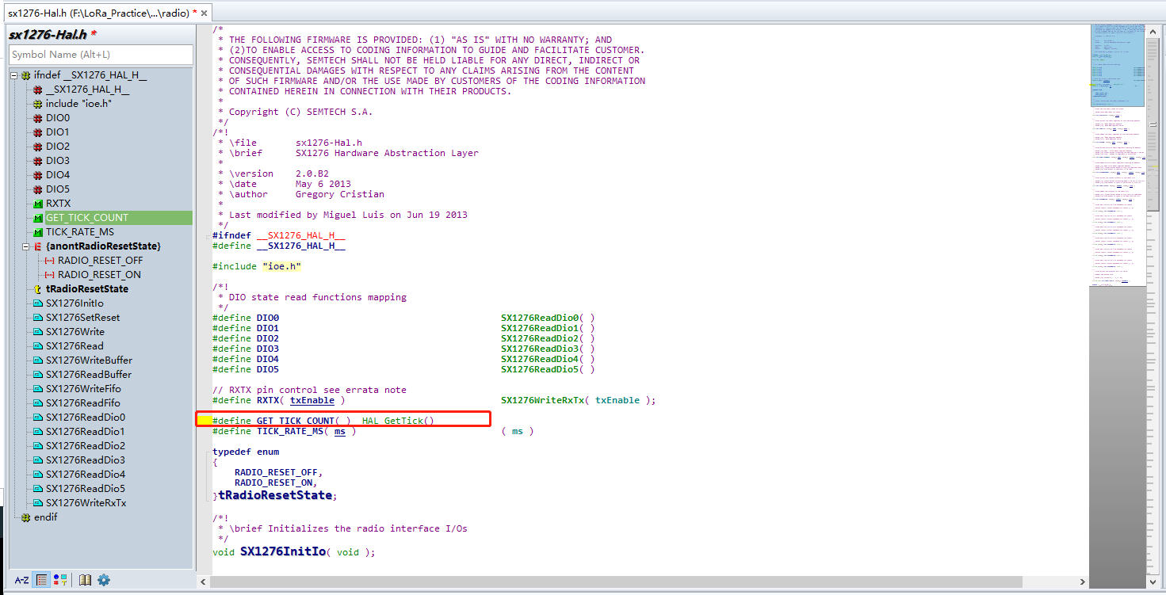Screen dimensions: 1166x595
Task: Go to SX1276WriteBuffer in symbol tree
Action: pos(89,360)
